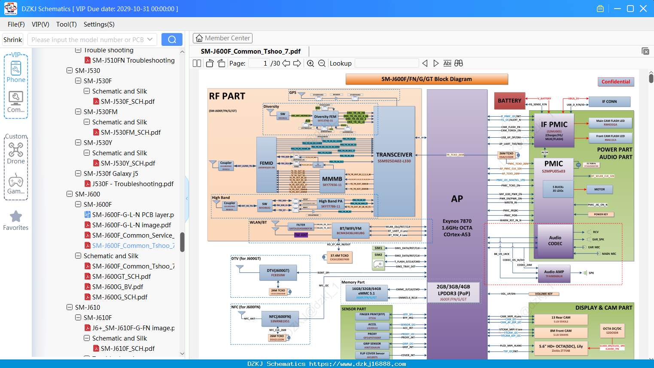This screenshot has height=368, width=654.
Task: Open J6+_SM-J610F-G-FN image file
Action: pos(133,328)
